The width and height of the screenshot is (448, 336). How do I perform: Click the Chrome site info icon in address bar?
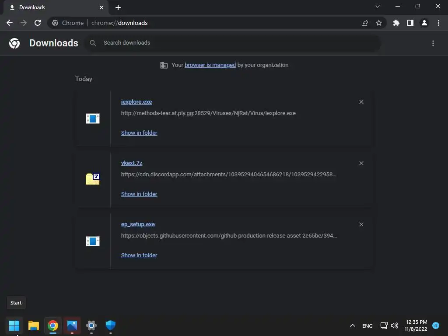[x=55, y=23]
